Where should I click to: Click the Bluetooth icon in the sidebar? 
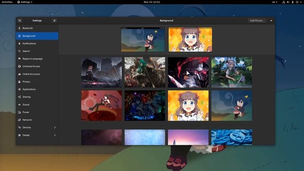[19, 28]
